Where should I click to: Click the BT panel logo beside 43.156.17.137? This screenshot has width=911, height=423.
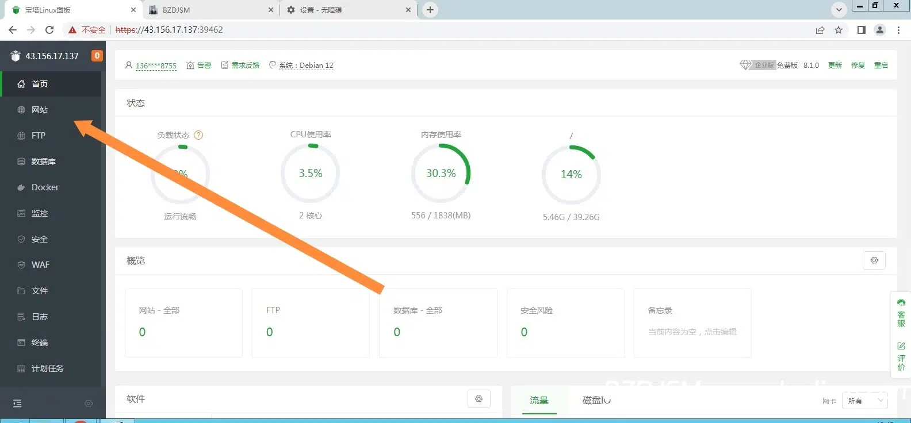(16, 56)
